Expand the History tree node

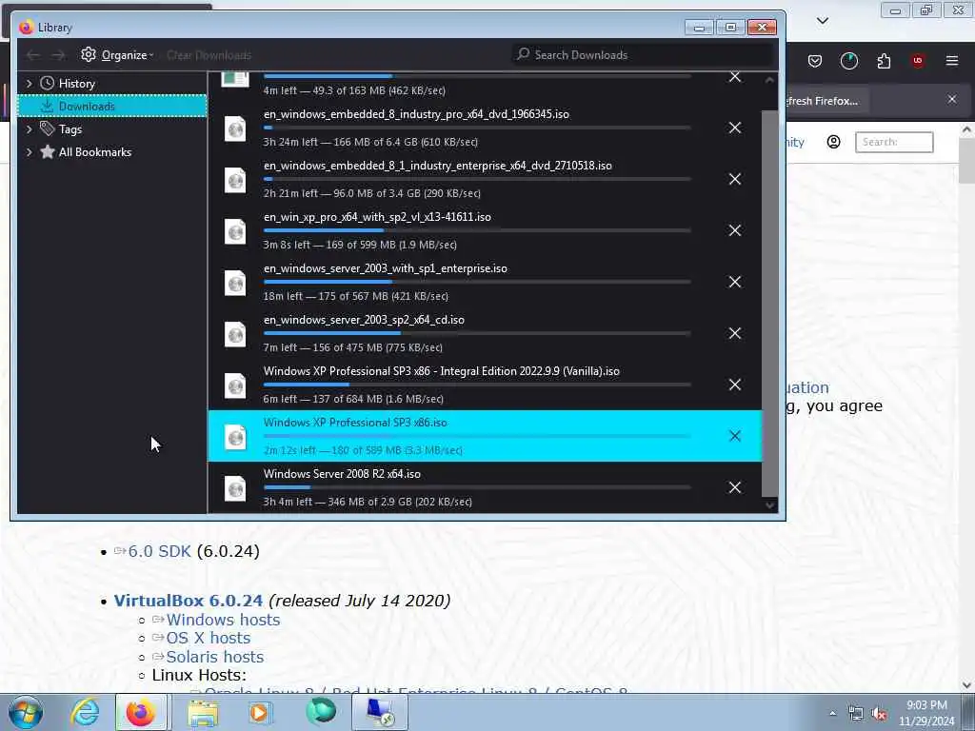click(29, 84)
